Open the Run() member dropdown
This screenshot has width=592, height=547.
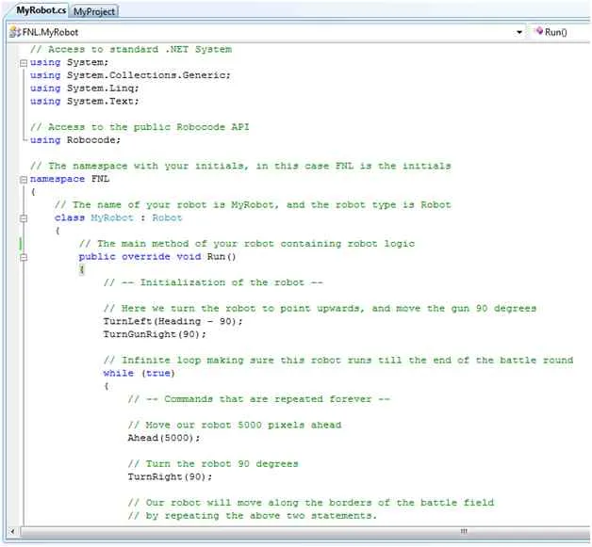(x=561, y=32)
